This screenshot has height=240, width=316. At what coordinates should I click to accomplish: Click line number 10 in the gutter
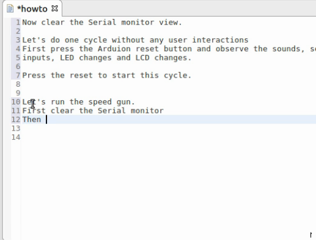(x=16, y=102)
